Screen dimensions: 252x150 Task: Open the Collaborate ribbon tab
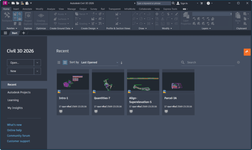[145, 9]
